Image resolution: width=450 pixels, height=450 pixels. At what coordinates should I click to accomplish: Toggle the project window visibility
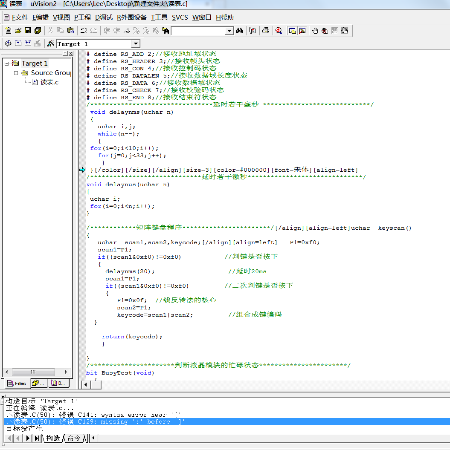[x=292, y=30]
